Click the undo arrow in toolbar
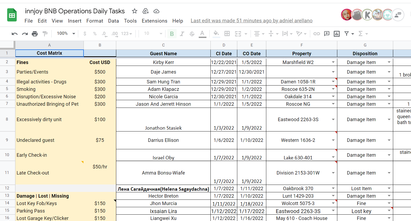Viewport: 411px width, 221px height. pos(15,34)
